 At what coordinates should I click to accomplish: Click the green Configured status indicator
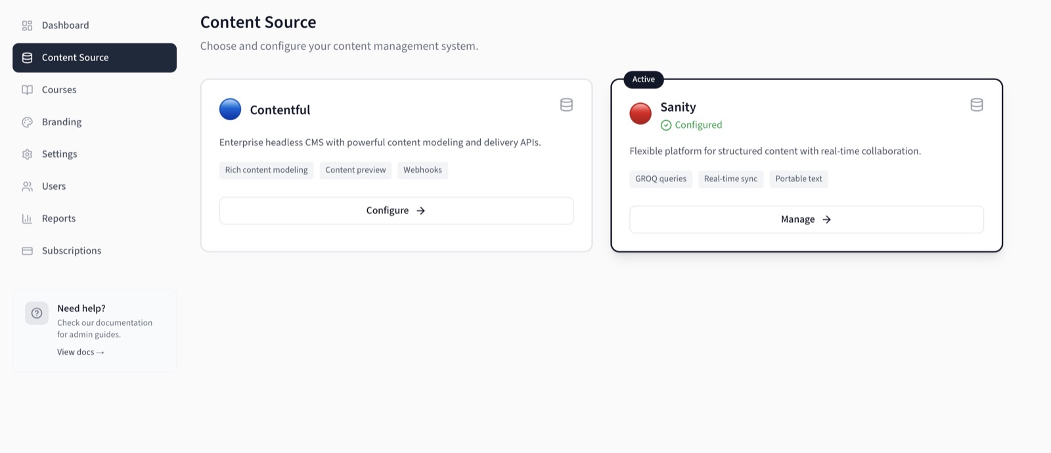tap(690, 125)
